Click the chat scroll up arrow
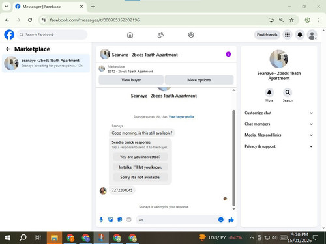 pyautogui.click(x=233, y=90)
